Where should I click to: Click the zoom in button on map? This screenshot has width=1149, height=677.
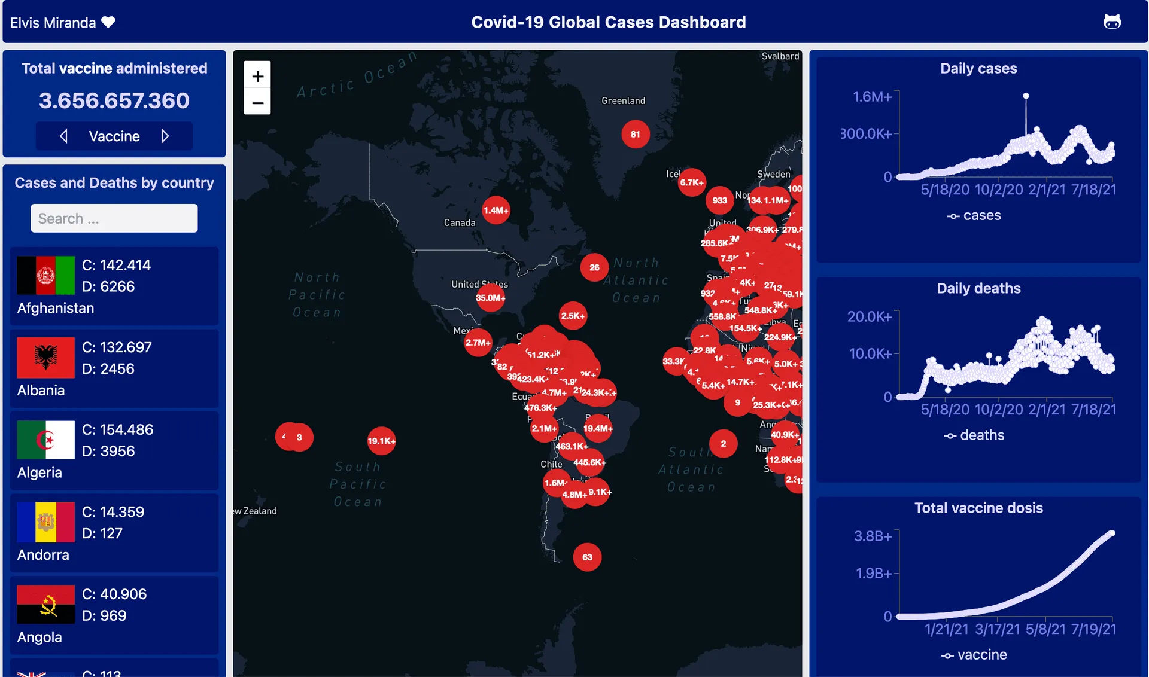pyautogui.click(x=257, y=75)
